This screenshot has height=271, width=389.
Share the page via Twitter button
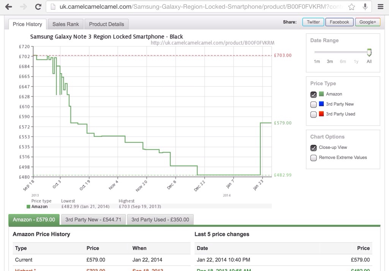pos(313,22)
